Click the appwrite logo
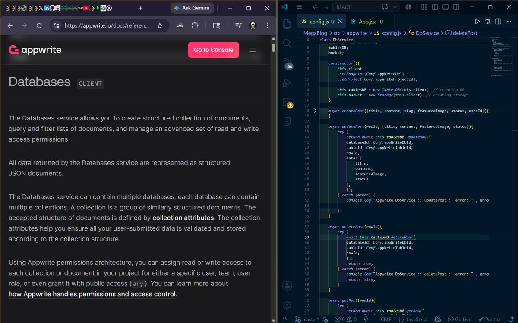This screenshot has width=518, height=323. tap(35, 50)
